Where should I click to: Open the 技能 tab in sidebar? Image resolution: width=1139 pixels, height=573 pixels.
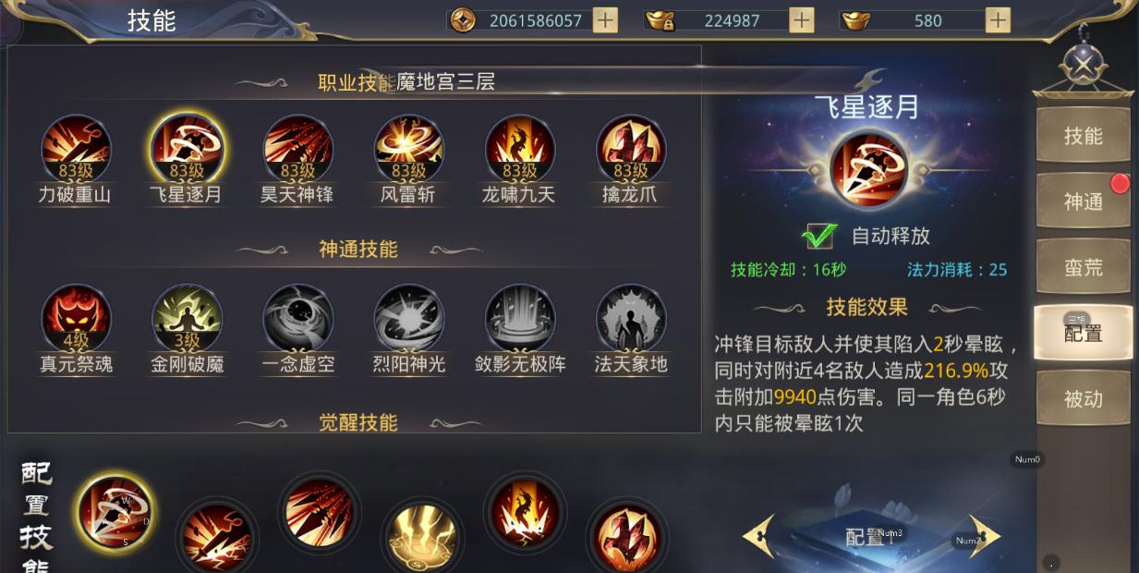tap(1083, 135)
